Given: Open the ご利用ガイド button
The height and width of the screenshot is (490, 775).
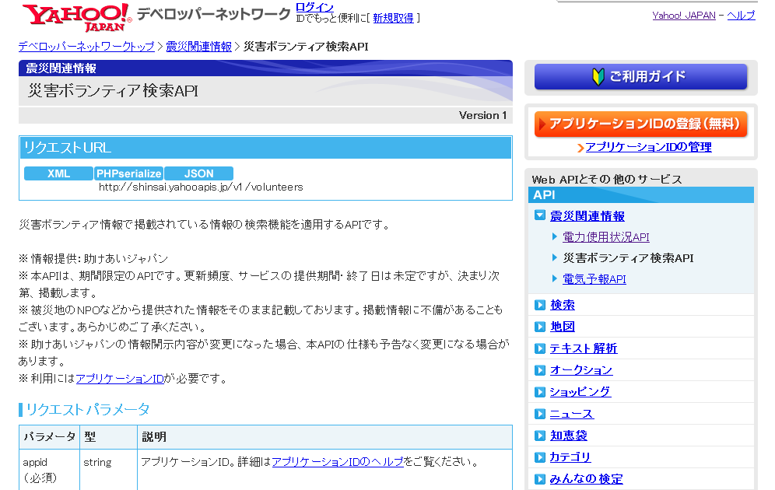Looking at the screenshot, I should click(640, 76).
